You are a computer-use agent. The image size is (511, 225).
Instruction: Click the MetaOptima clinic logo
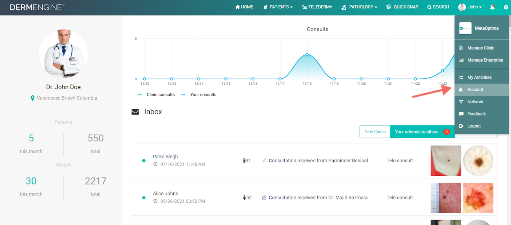point(465,28)
